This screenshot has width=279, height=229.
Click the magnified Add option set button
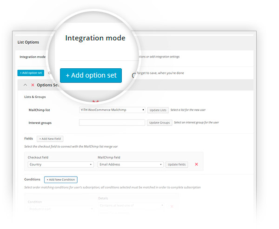pyautogui.click(x=91, y=75)
